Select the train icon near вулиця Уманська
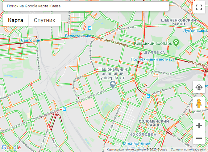Viewport: 208px width, 152px height. click(148, 96)
